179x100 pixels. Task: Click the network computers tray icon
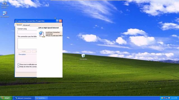pyautogui.click(x=167, y=98)
